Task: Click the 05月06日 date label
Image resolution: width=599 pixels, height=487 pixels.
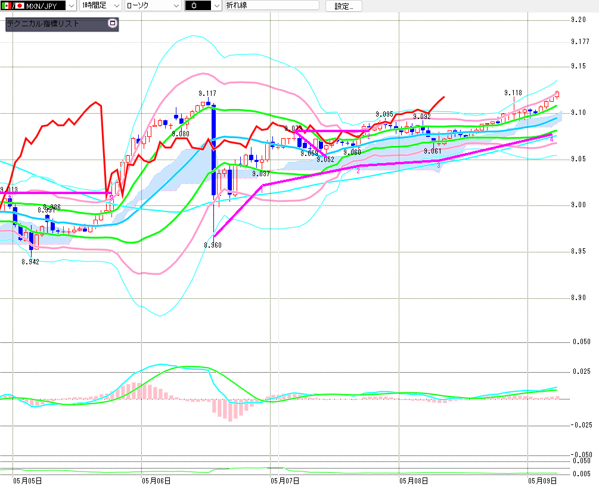Action: 156,481
